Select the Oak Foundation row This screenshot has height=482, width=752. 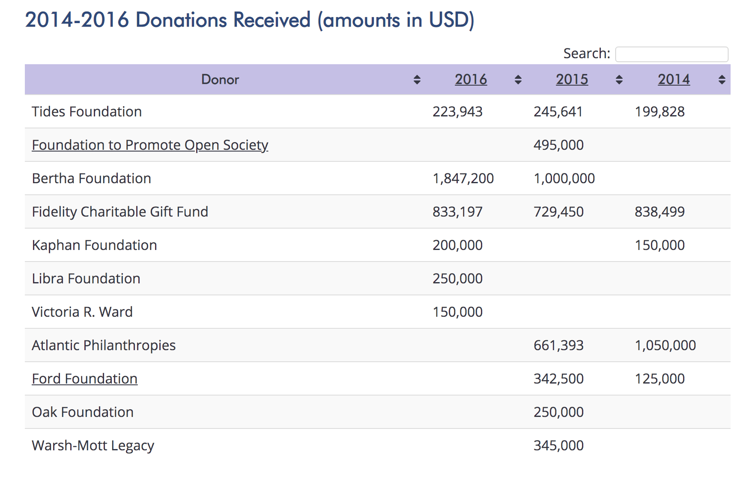point(377,412)
